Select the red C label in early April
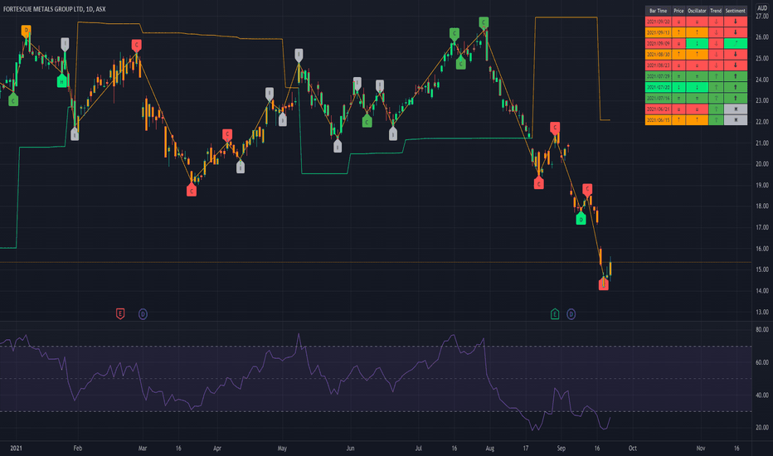The height and width of the screenshot is (456, 773). click(x=226, y=134)
